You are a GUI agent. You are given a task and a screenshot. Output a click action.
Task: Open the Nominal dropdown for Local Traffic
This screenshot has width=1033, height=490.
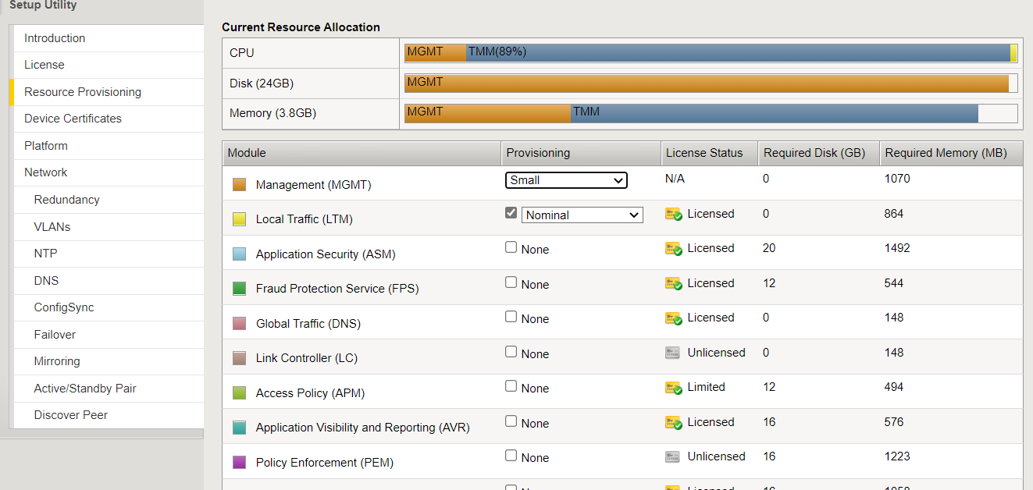tap(582, 213)
